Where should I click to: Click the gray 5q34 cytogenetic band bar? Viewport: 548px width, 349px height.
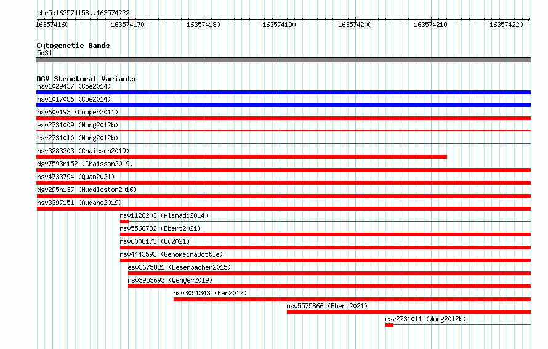pyautogui.click(x=283, y=60)
